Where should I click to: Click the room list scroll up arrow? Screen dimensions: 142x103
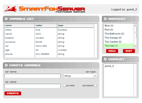click(135, 25)
